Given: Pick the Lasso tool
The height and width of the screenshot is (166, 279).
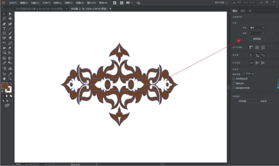Looking at the screenshot, I should [10, 18].
